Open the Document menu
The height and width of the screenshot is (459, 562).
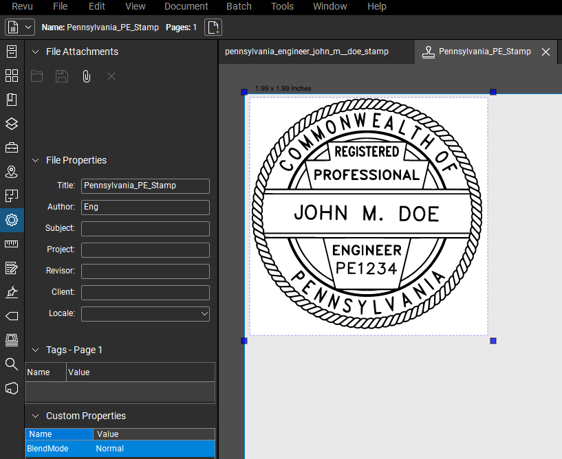pyautogui.click(x=186, y=6)
